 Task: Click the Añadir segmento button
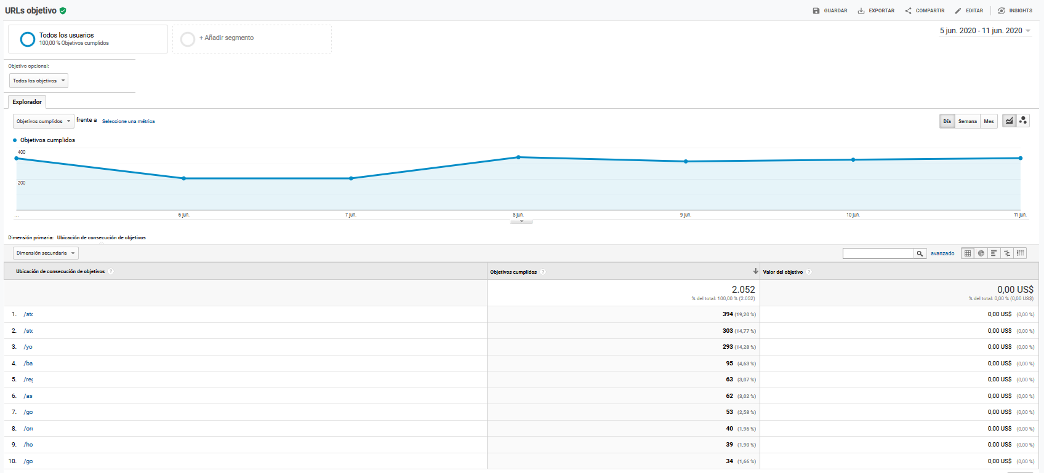[x=252, y=39]
